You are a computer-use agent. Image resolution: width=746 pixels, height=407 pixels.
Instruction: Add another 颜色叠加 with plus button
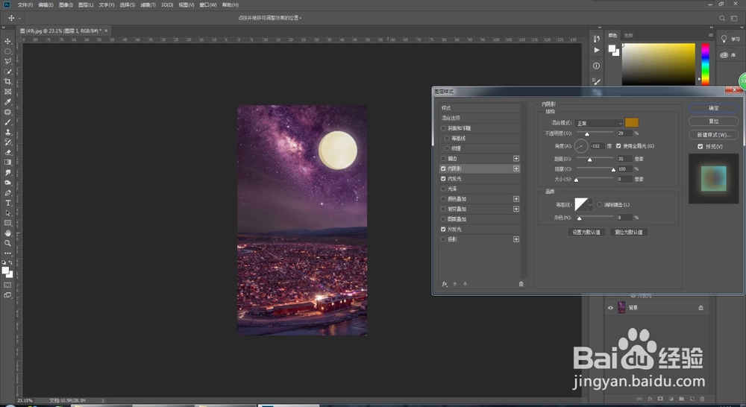click(x=516, y=199)
